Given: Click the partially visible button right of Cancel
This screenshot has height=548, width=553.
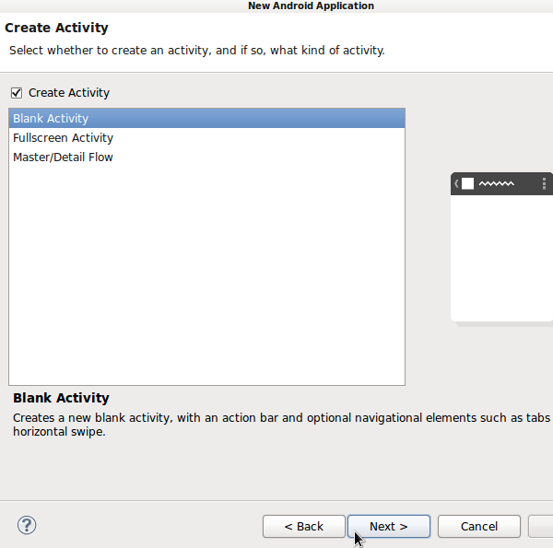Looking at the screenshot, I should (541, 527).
